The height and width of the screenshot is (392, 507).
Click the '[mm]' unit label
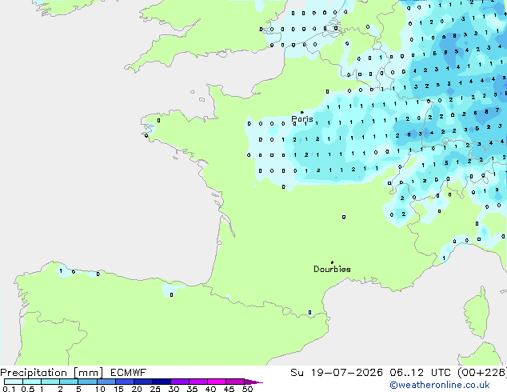89,373
